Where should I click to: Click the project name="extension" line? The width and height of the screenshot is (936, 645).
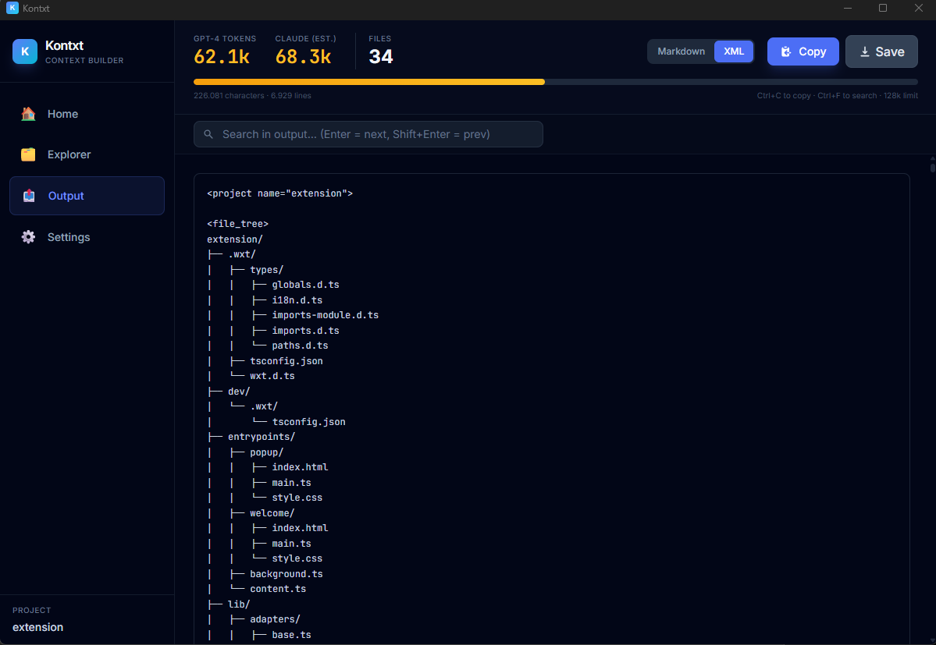(x=280, y=193)
